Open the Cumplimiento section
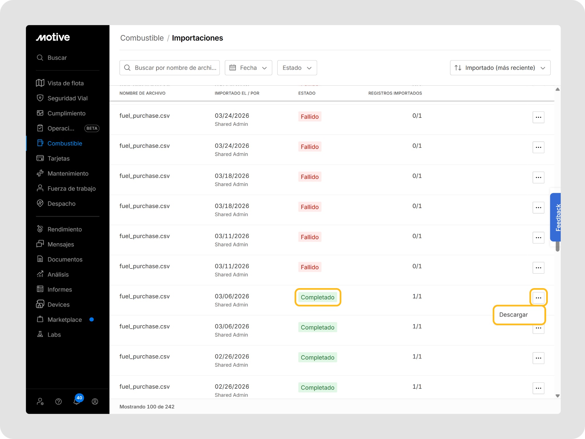The image size is (585, 439). pos(61,113)
